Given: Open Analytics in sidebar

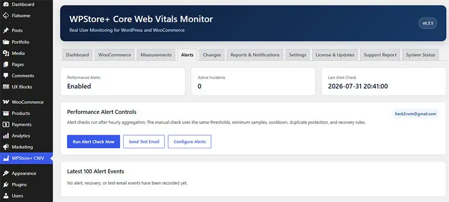Looking at the screenshot, I should tap(26, 136).
